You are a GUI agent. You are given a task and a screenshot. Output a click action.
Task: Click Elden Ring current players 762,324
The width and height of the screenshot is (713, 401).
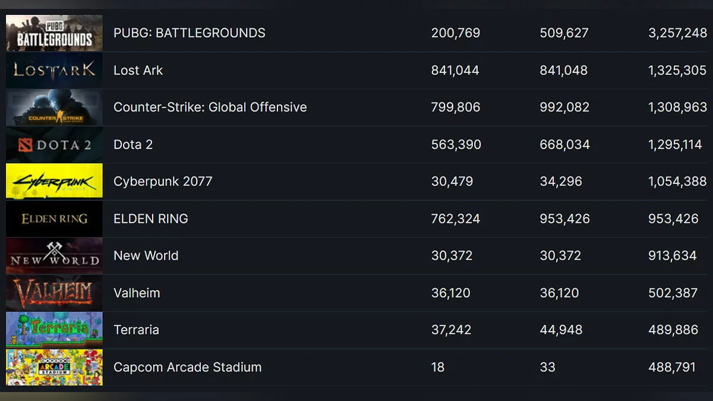click(455, 219)
